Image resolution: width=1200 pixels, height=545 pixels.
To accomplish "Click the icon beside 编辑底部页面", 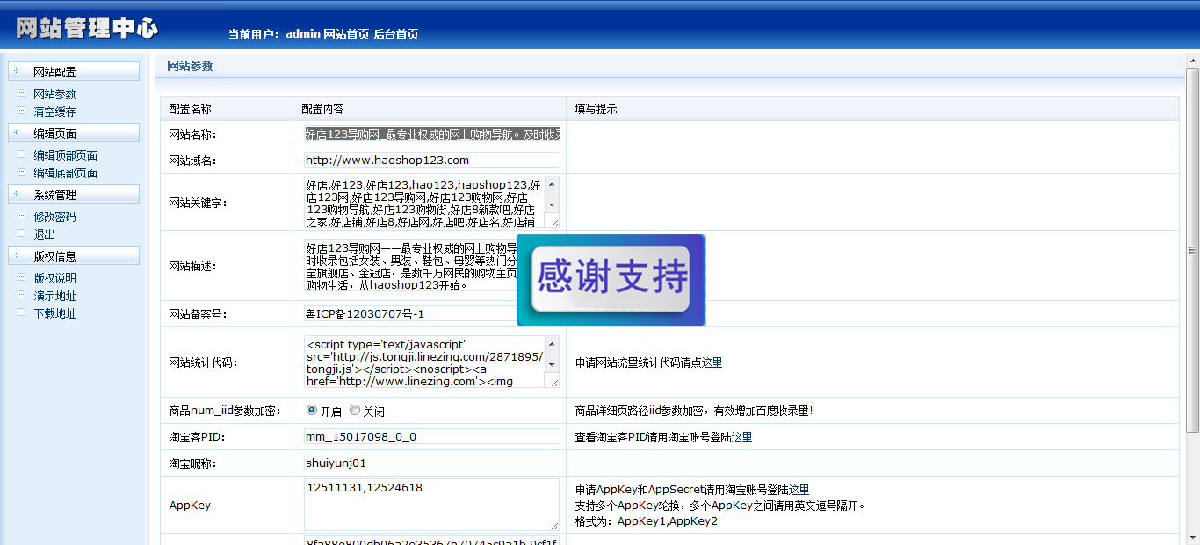I will click(22, 172).
